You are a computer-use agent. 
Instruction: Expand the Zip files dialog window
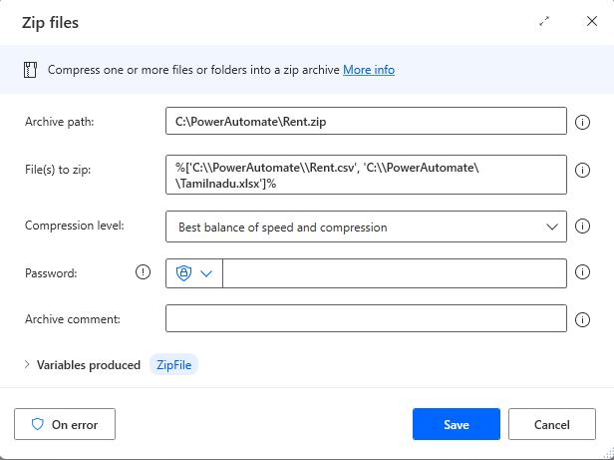pyautogui.click(x=544, y=21)
